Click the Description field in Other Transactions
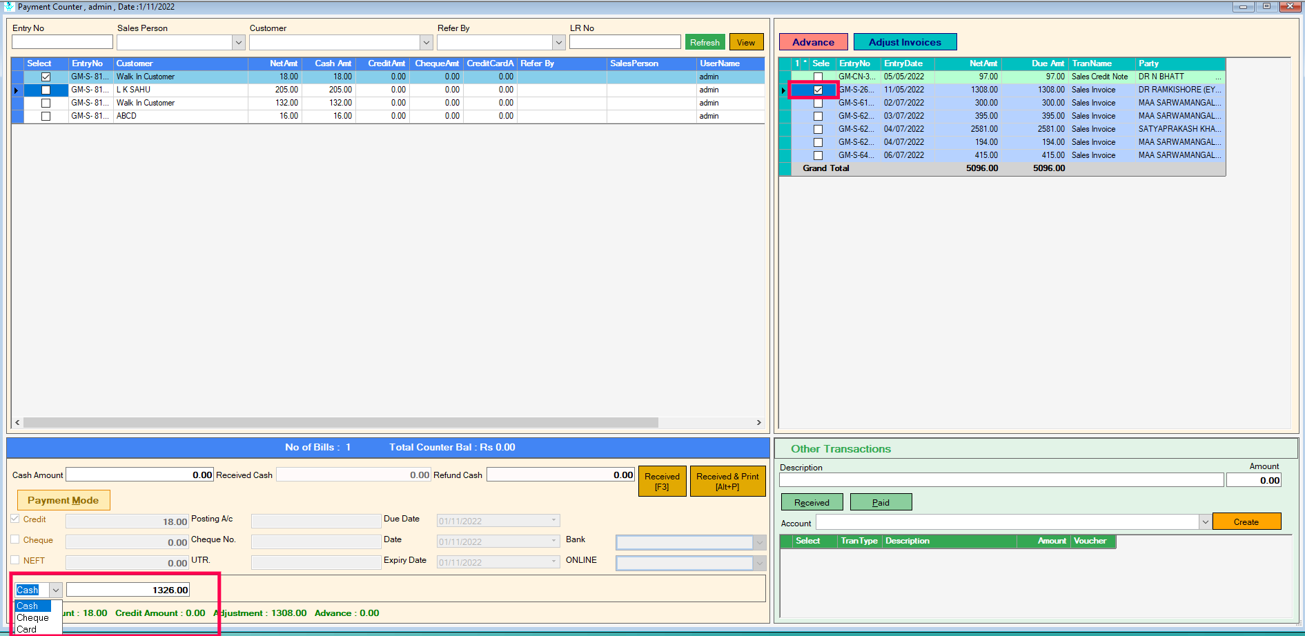This screenshot has width=1305, height=636. point(1001,480)
